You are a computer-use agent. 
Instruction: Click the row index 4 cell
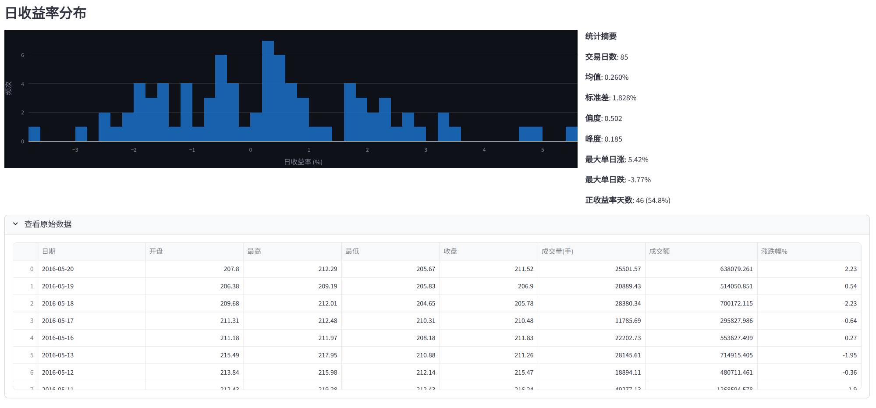32,338
